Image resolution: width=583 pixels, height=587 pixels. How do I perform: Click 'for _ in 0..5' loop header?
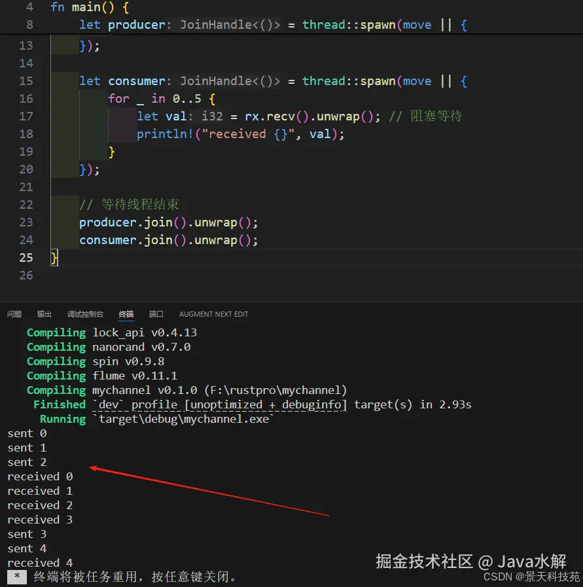[x=162, y=98]
